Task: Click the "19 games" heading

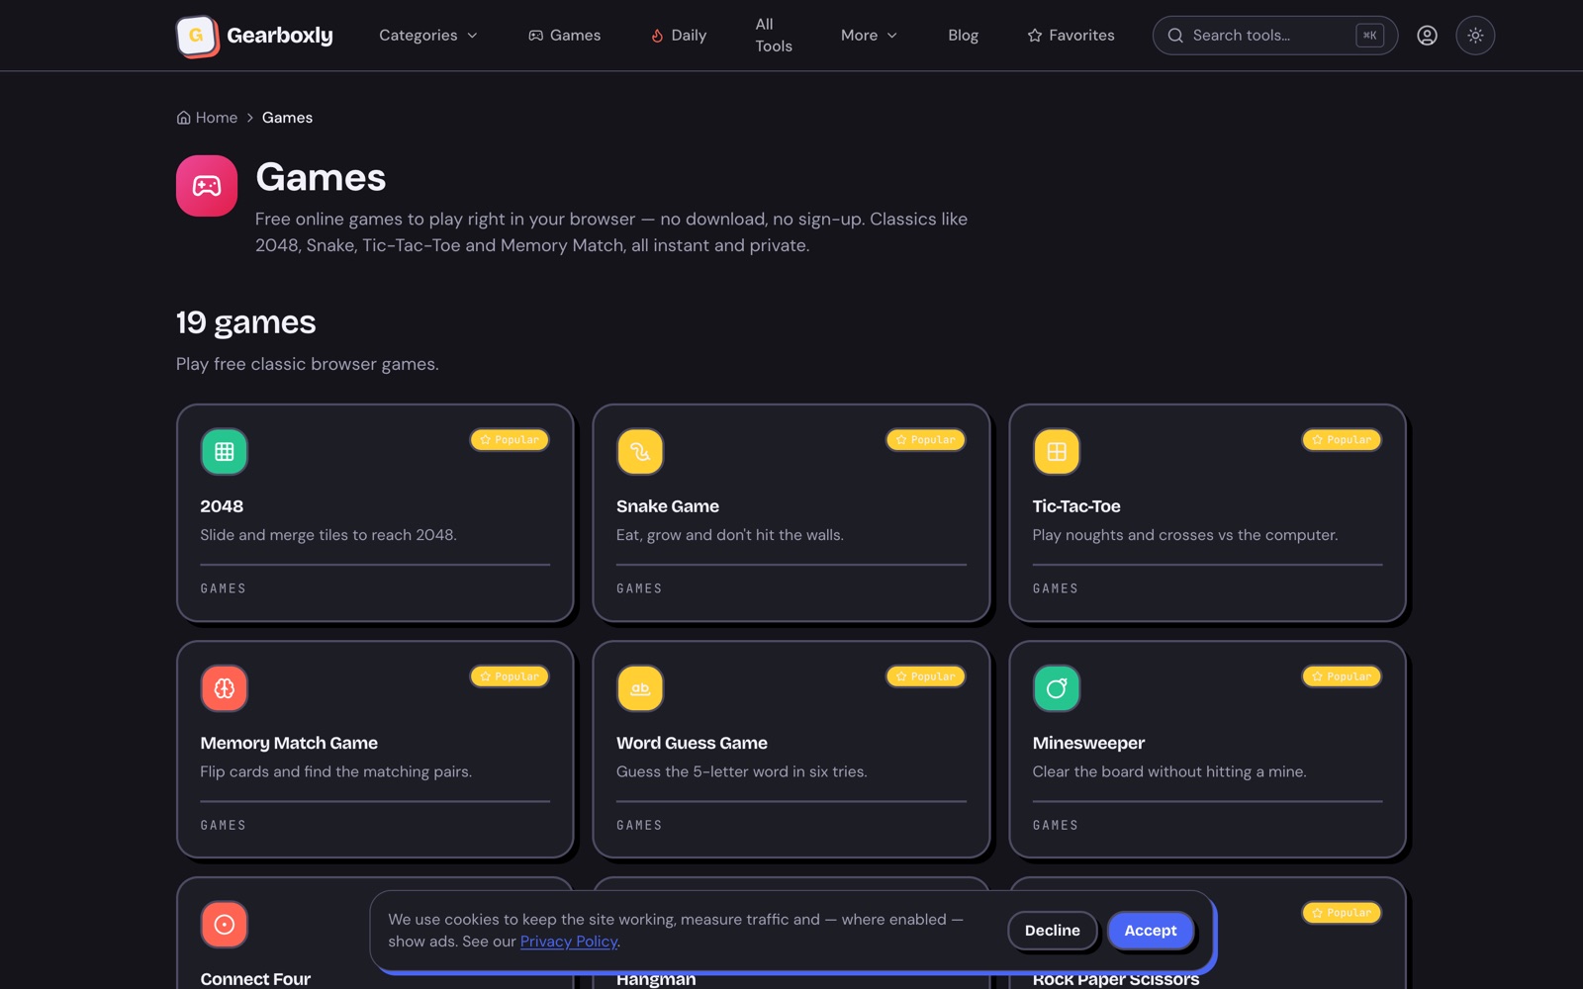Action: pos(246,322)
